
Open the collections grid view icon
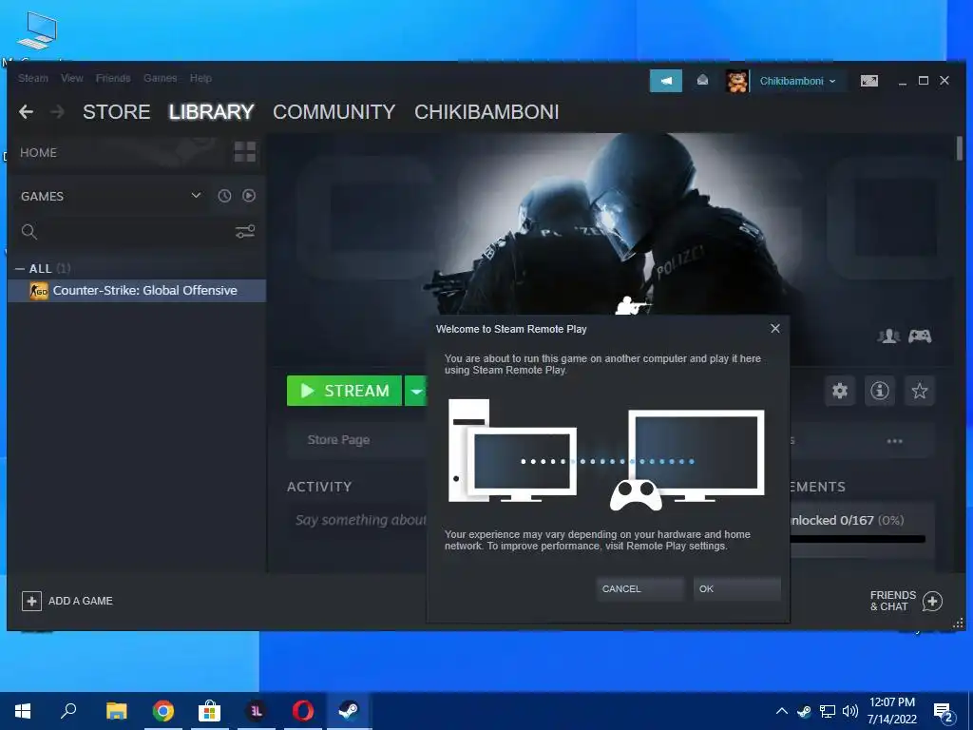[x=244, y=151]
